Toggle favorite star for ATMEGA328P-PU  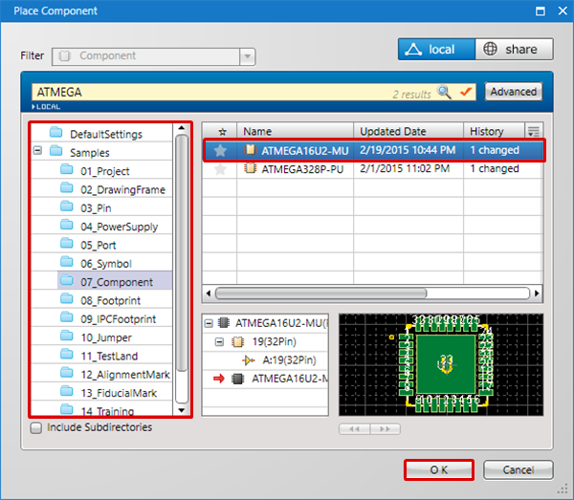coord(220,169)
